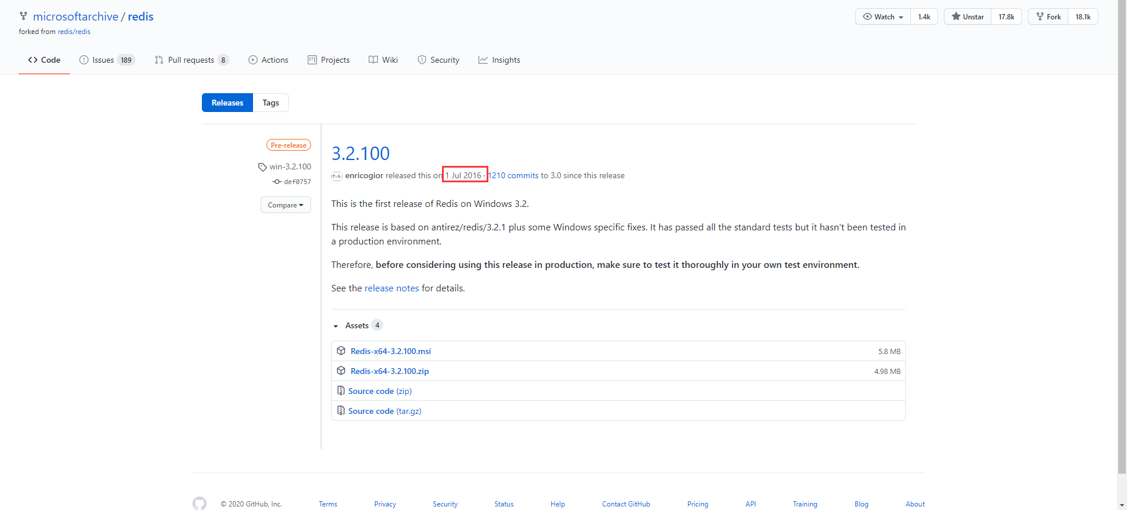The width and height of the screenshot is (1127, 510).
Task: Open the Issues tab
Action: point(107,60)
